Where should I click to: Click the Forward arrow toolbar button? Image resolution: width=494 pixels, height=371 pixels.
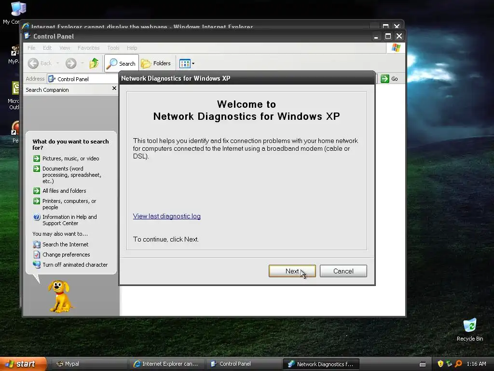(71, 63)
